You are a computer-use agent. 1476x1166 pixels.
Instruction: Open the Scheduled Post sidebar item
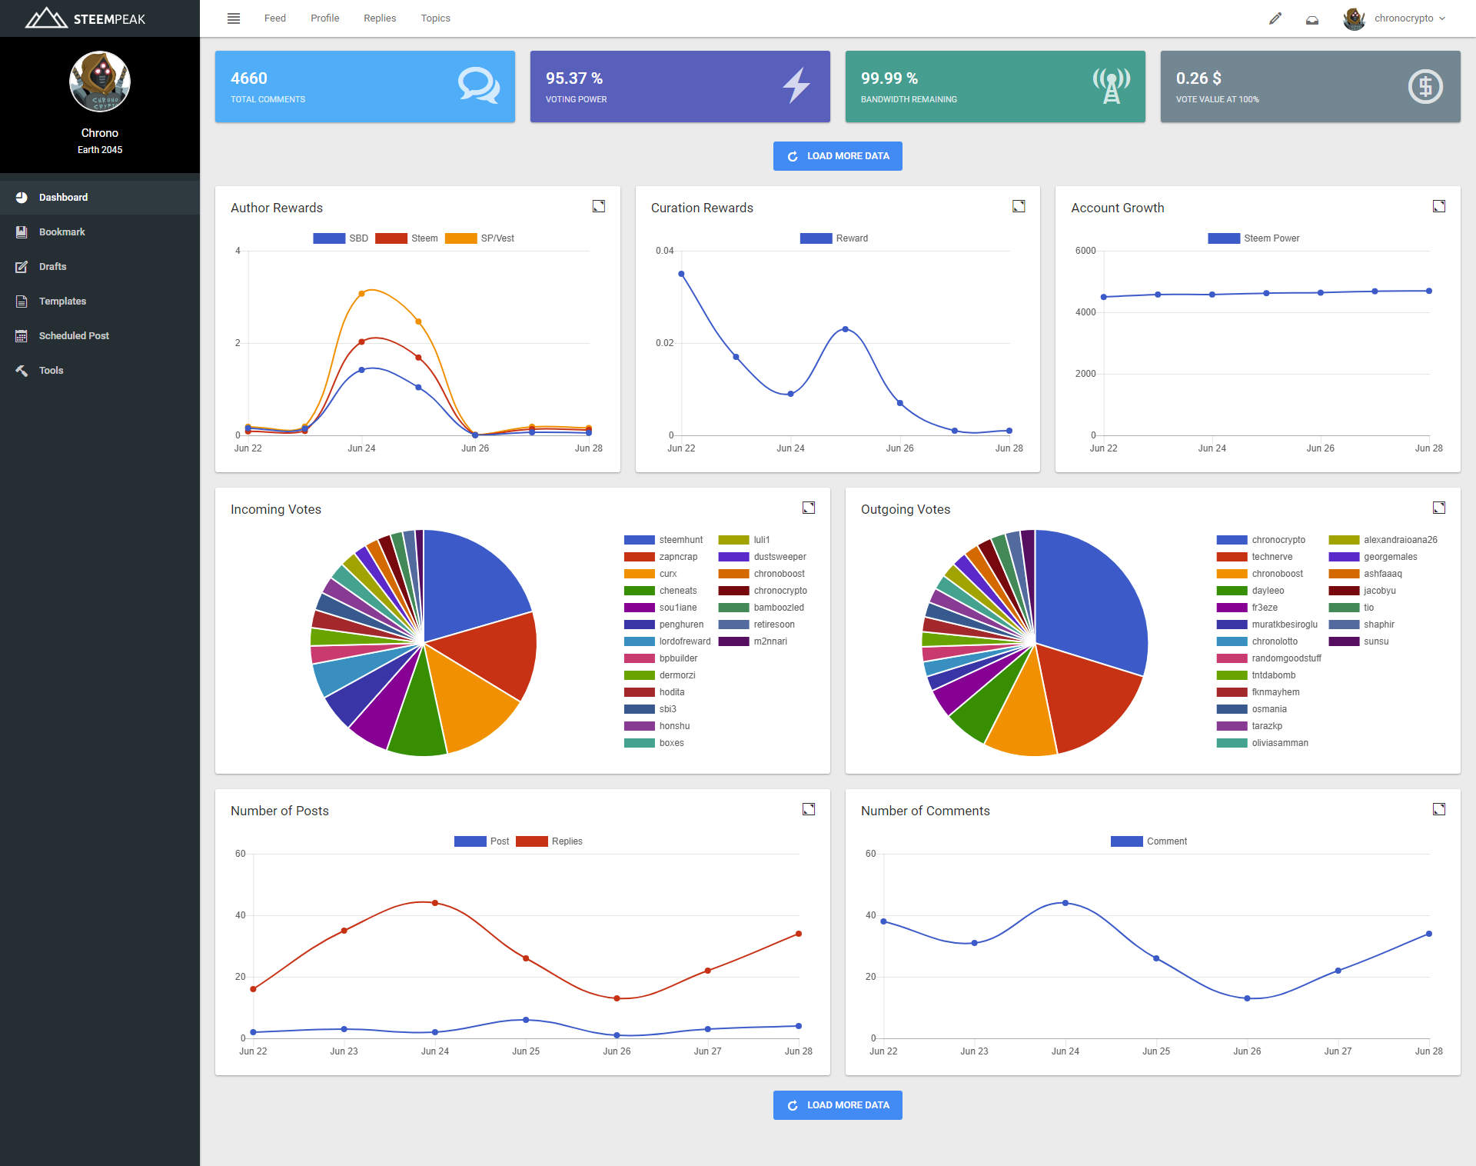tap(73, 335)
